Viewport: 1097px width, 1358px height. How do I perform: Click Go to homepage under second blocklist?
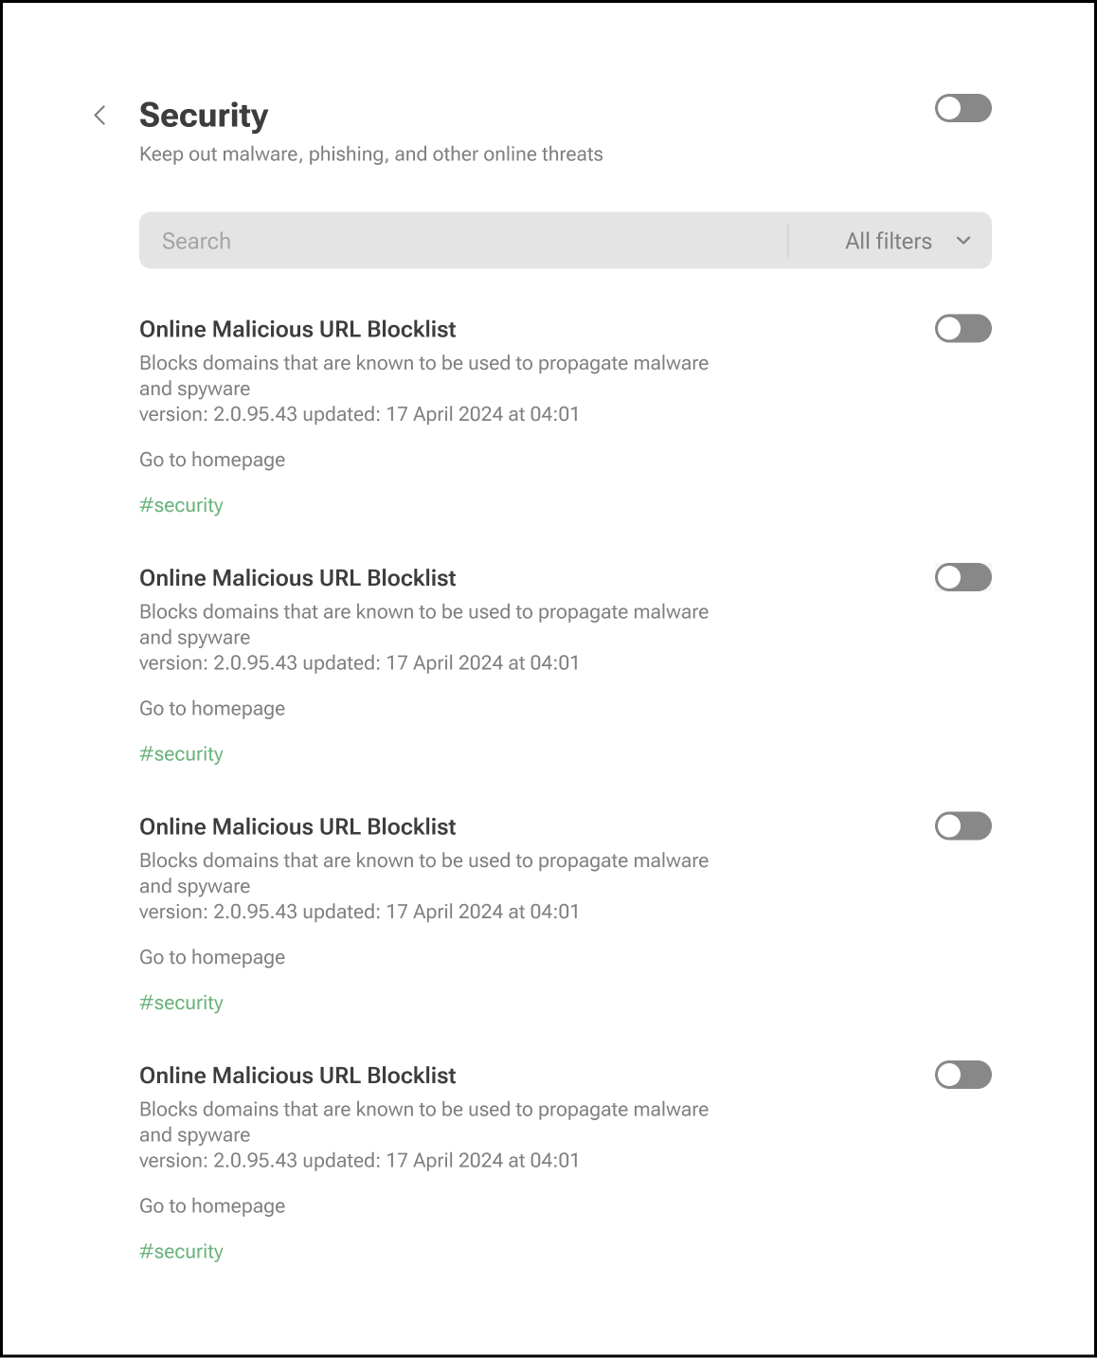tap(211, 708)
